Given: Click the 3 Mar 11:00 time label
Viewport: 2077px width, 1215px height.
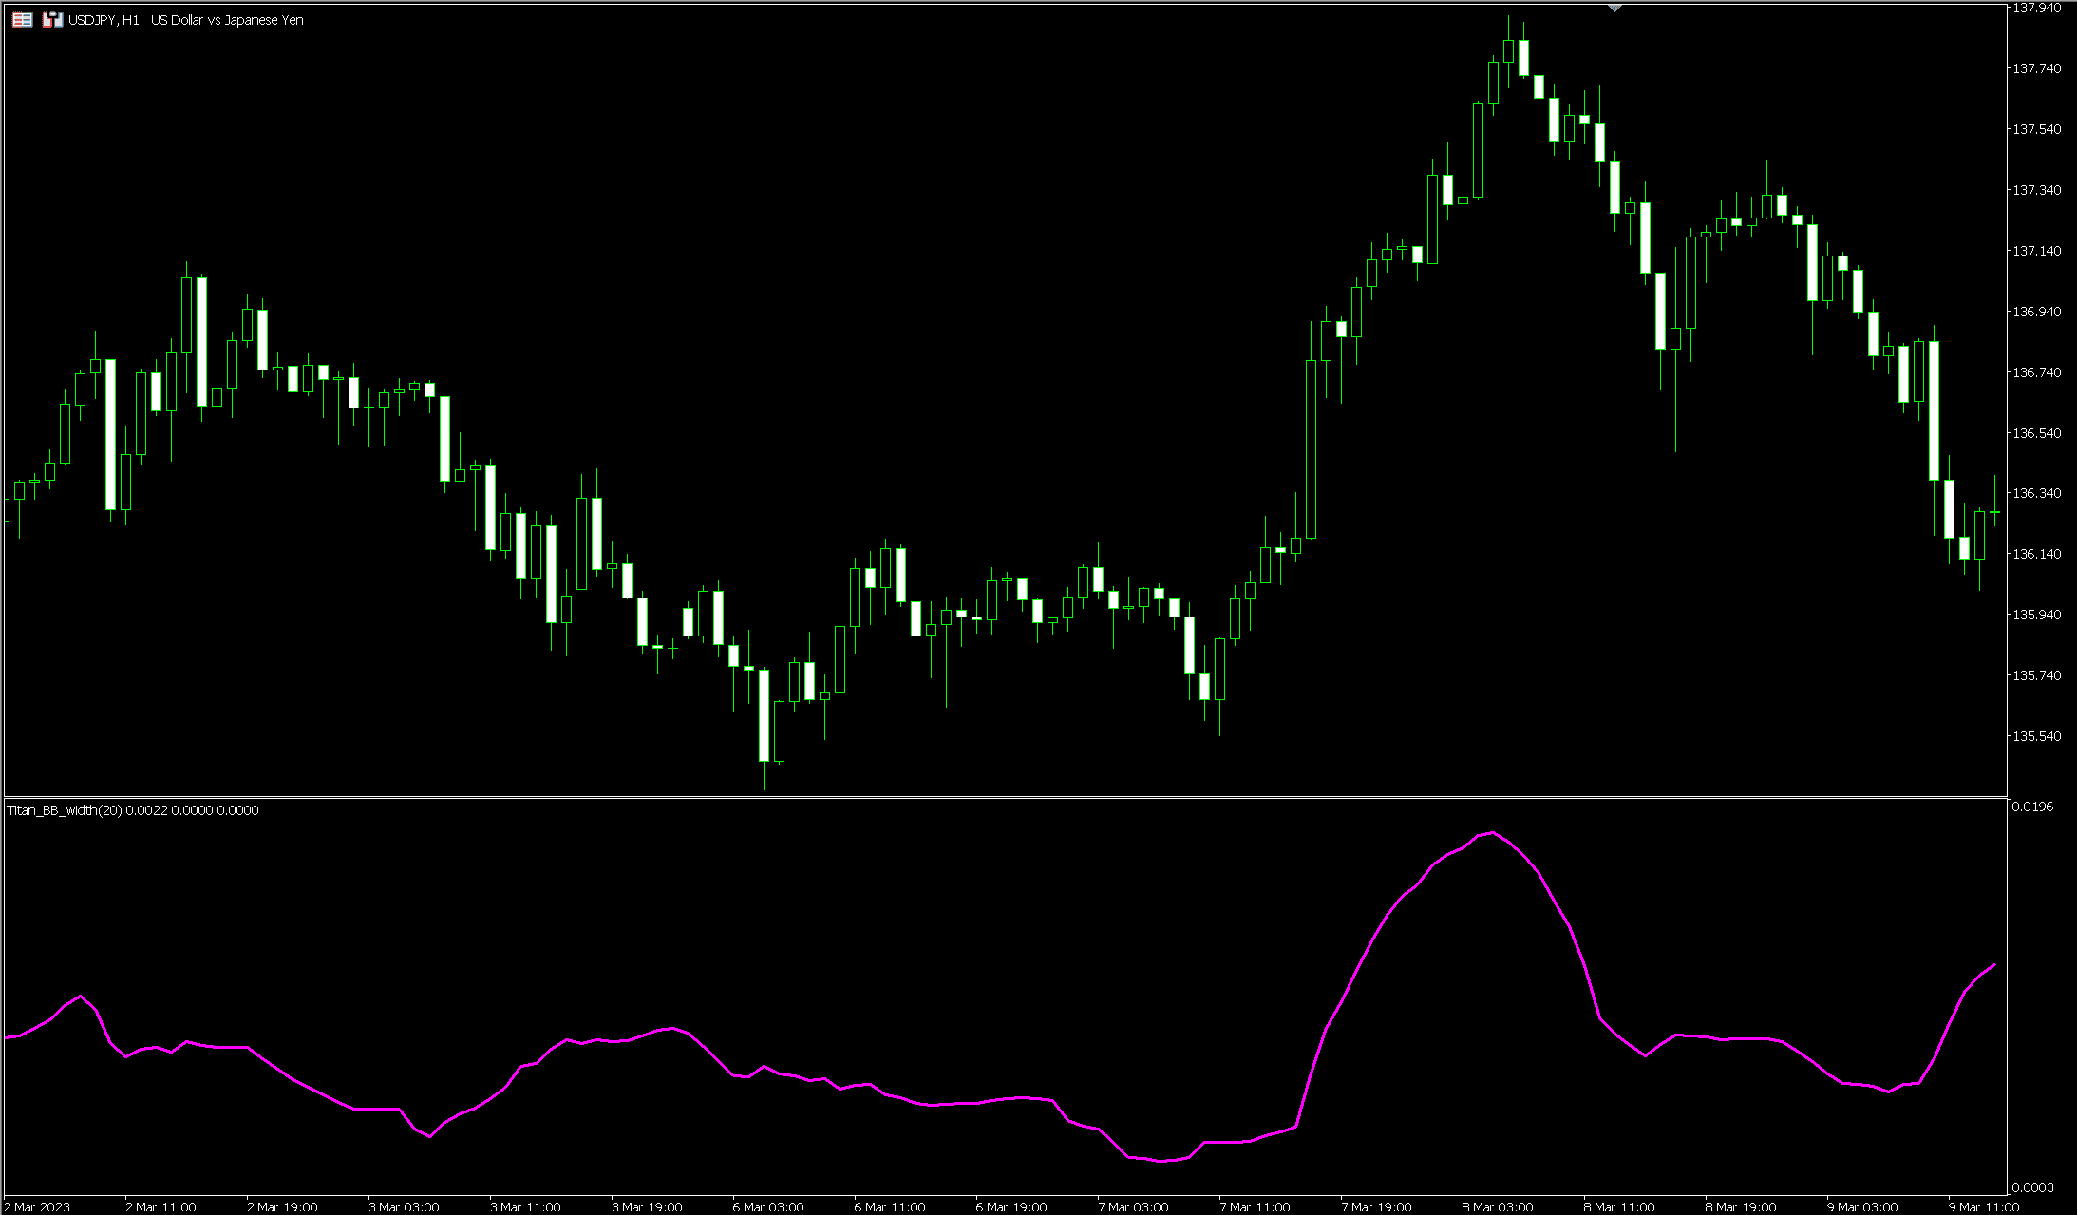Looking at the screenshot, I should tap(525, 1206).
